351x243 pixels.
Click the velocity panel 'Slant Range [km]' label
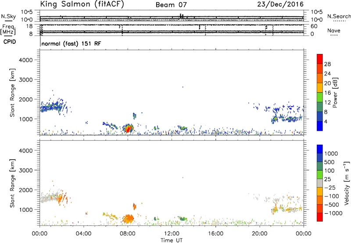(12, 183)
